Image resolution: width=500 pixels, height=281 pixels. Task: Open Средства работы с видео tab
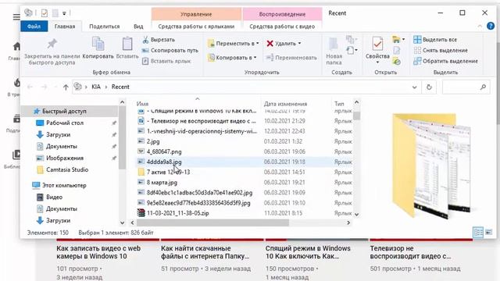click(282, 27)
